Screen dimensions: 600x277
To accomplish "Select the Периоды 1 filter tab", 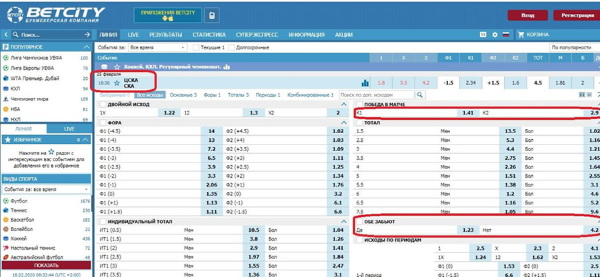I will tap(268, 95).
